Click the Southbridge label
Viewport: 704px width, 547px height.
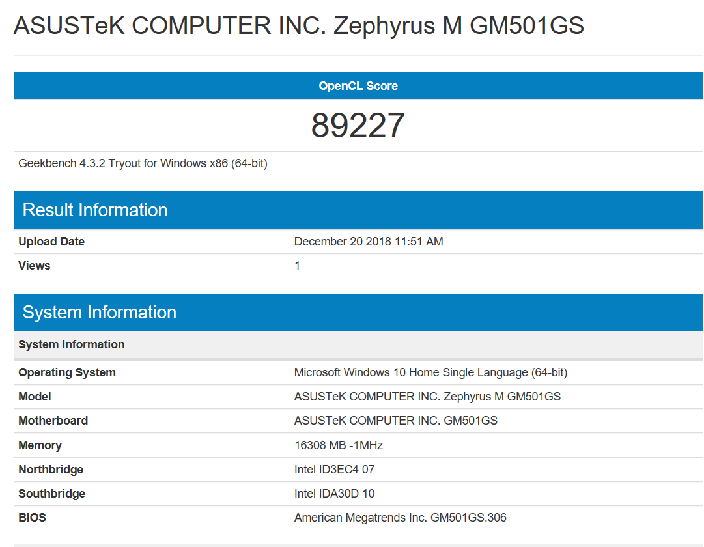(x=51, y=494)
